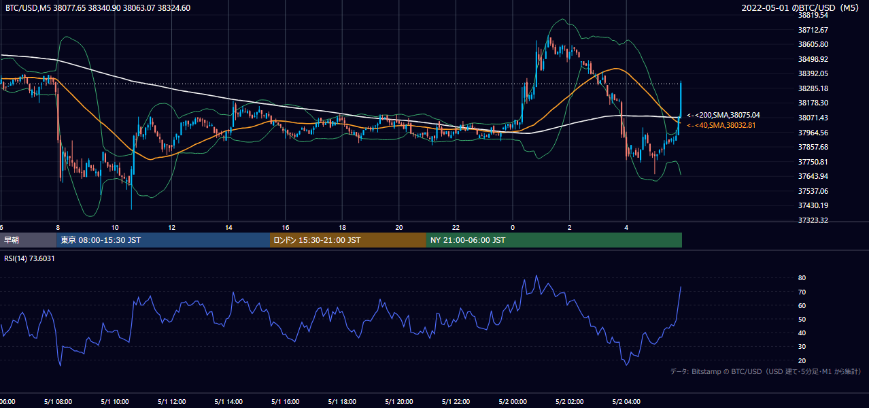Click the RSI 80 level label
The width and height of the screenshot is (869, 408).
[802, 278]
